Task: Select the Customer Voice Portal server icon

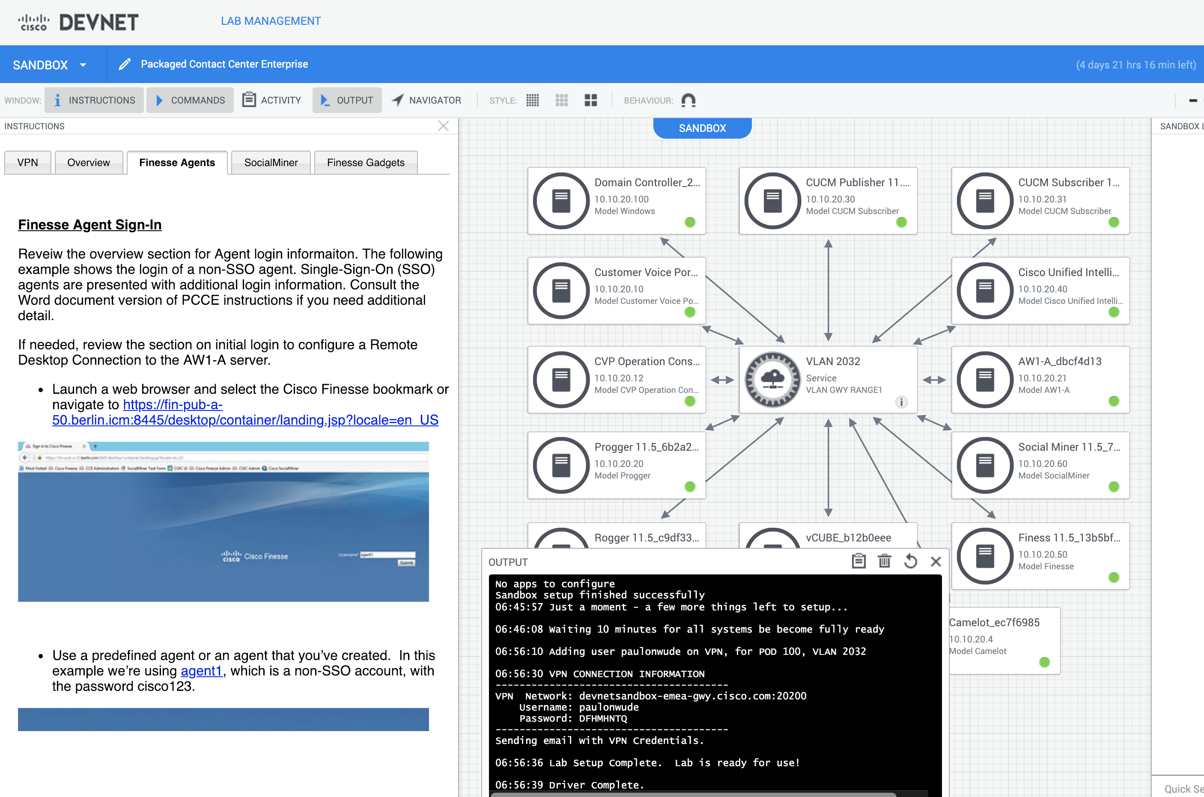Action: coord(561,291)
